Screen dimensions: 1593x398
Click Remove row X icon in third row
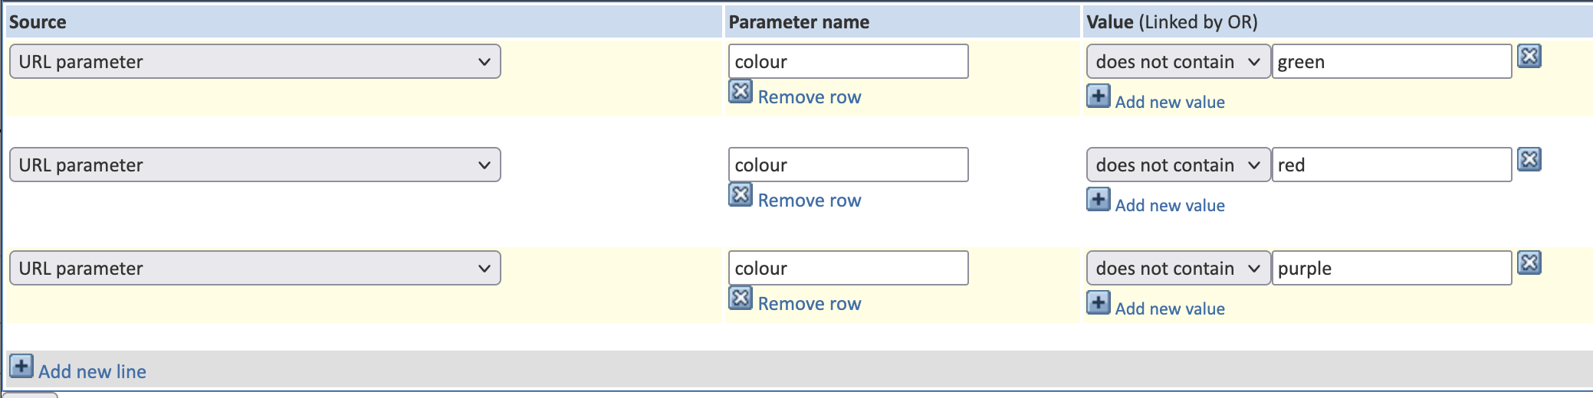click(x=741, y=298)
